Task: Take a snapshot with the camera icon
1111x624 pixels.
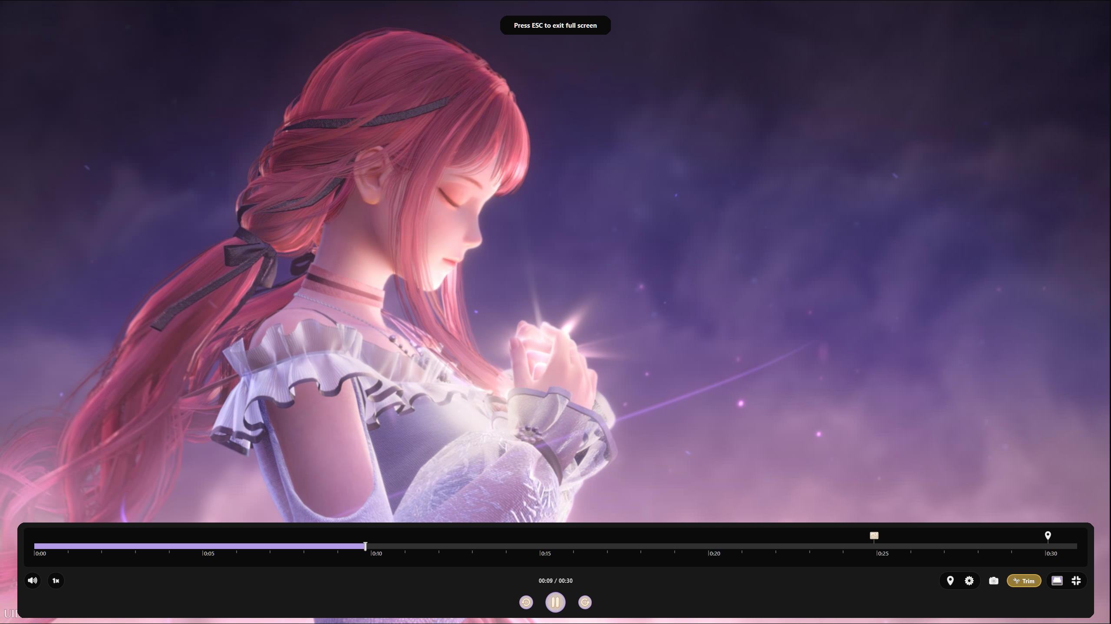Action: click(x=993, y=580)
